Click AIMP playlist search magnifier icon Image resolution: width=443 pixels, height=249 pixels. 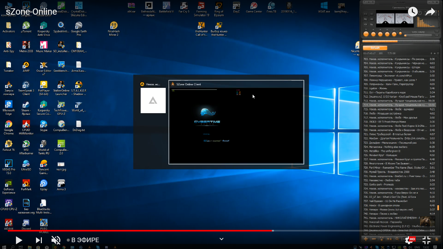coord(397,239)
